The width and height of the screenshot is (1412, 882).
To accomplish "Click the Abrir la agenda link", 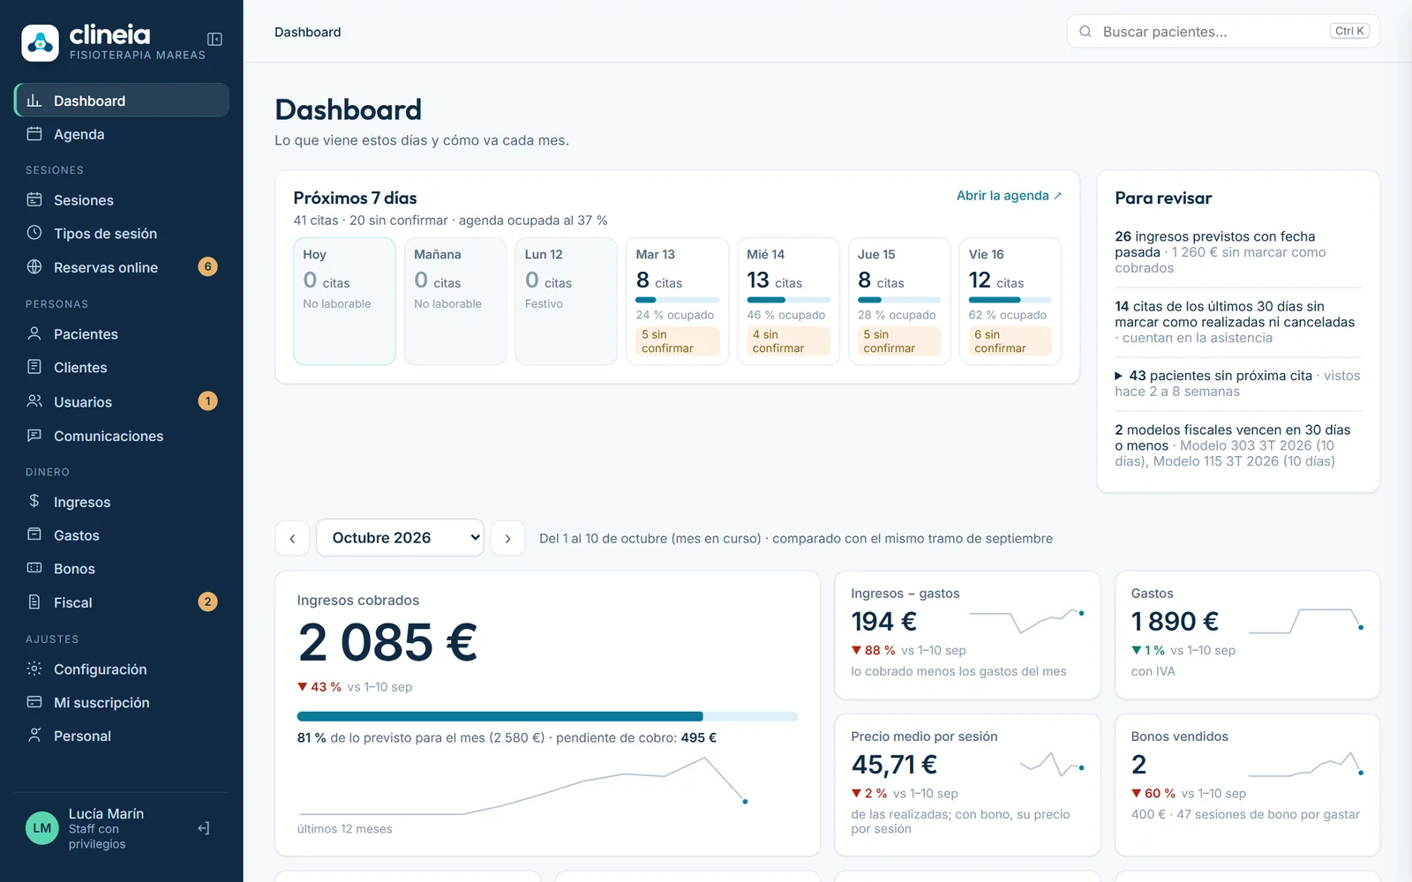I will pos(1009,196).
